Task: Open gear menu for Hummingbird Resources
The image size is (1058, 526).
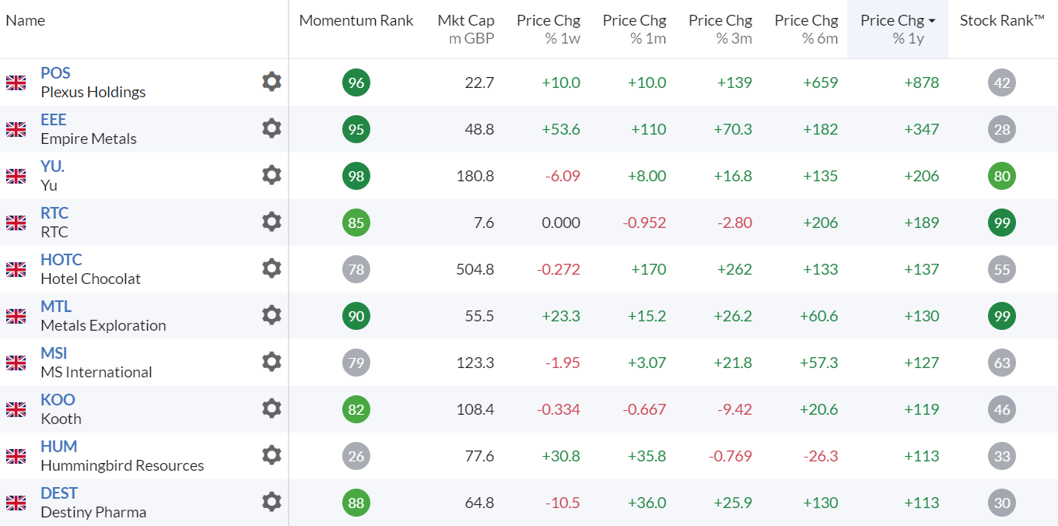Action: coord(272,455)
